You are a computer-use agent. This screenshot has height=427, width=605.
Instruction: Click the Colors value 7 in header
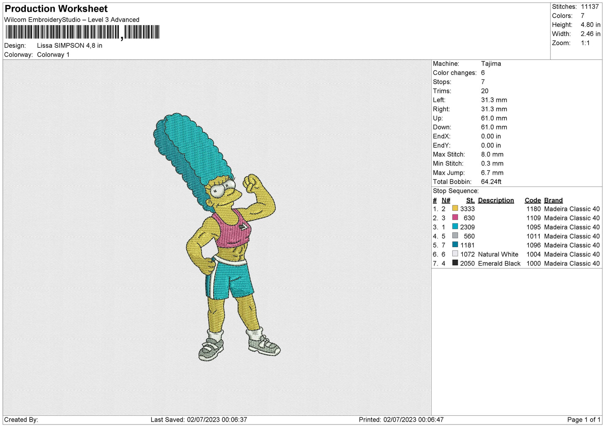[582, 16]
